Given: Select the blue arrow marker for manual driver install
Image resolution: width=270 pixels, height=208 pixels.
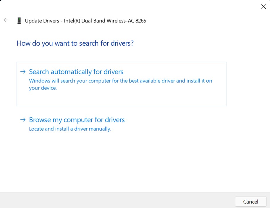Looking at the screenshot, I should pyautogui.click(x=23, y=120).
